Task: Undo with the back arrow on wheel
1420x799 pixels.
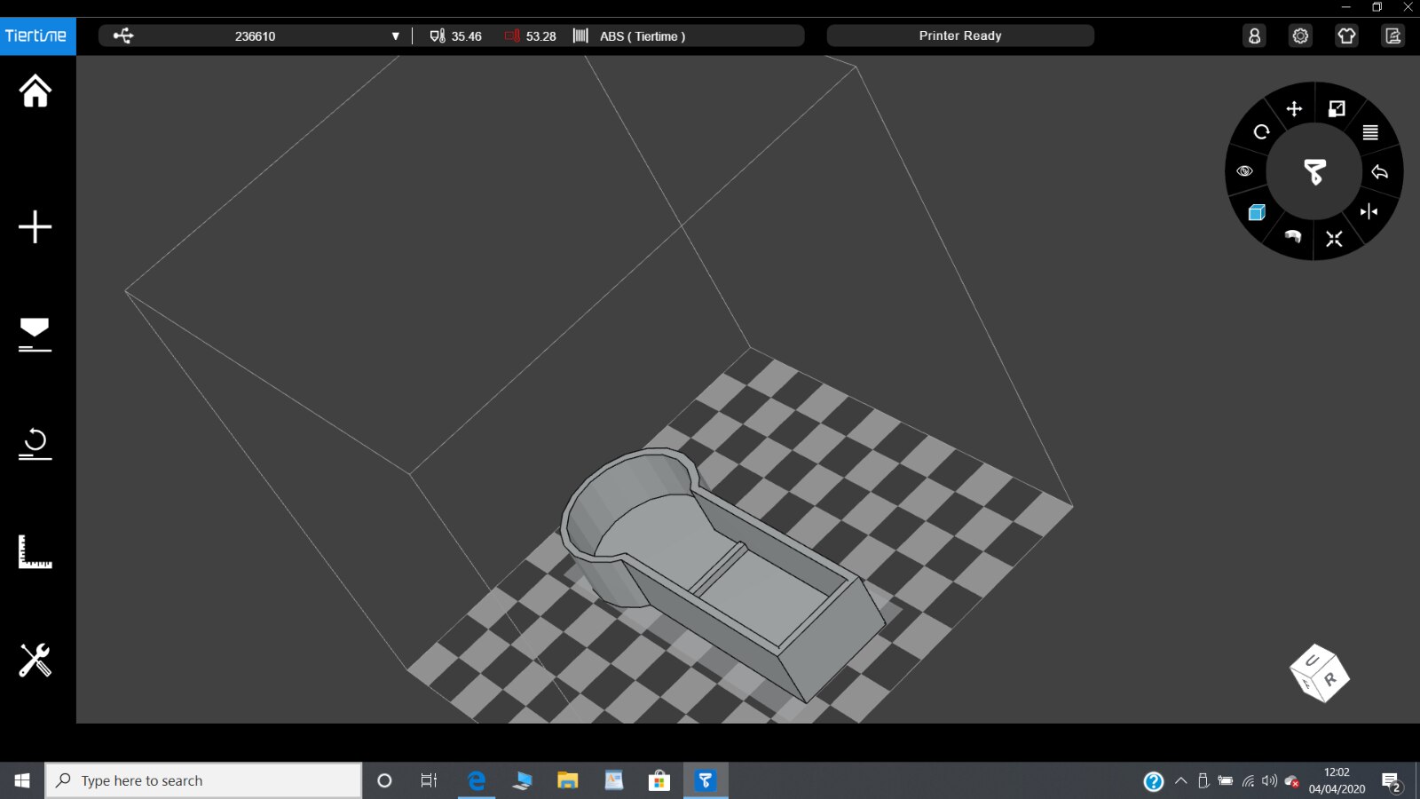Action: pos(1380,172)
